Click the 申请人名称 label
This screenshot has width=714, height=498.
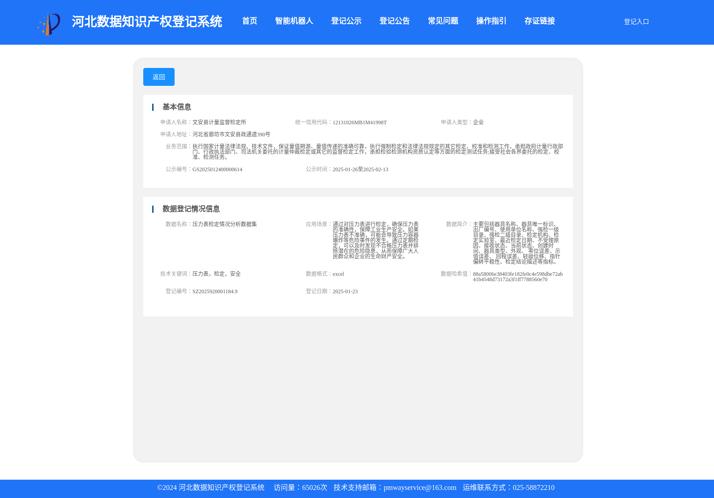click(x=176, y=122)
